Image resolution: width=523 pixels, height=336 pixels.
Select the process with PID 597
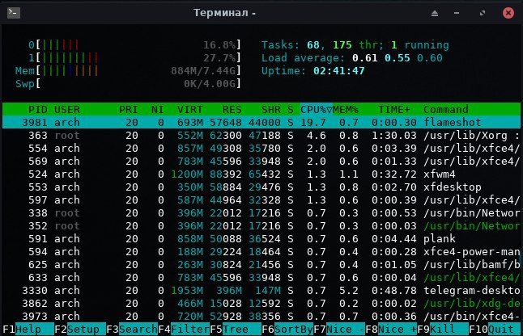click(x=261, y=200)
